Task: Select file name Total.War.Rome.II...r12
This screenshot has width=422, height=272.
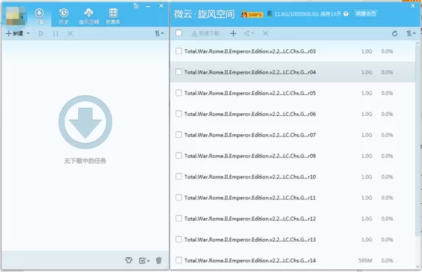Action: point(250,219)
